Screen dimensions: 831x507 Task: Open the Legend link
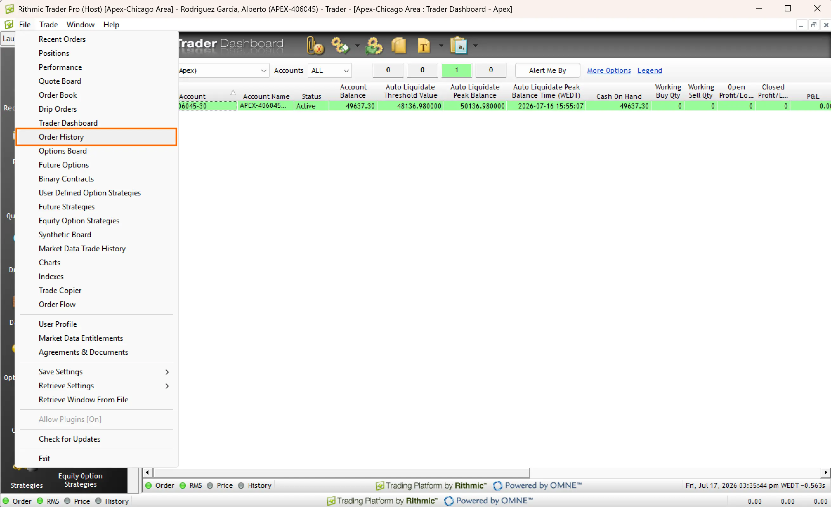click(x=649, y=70)
